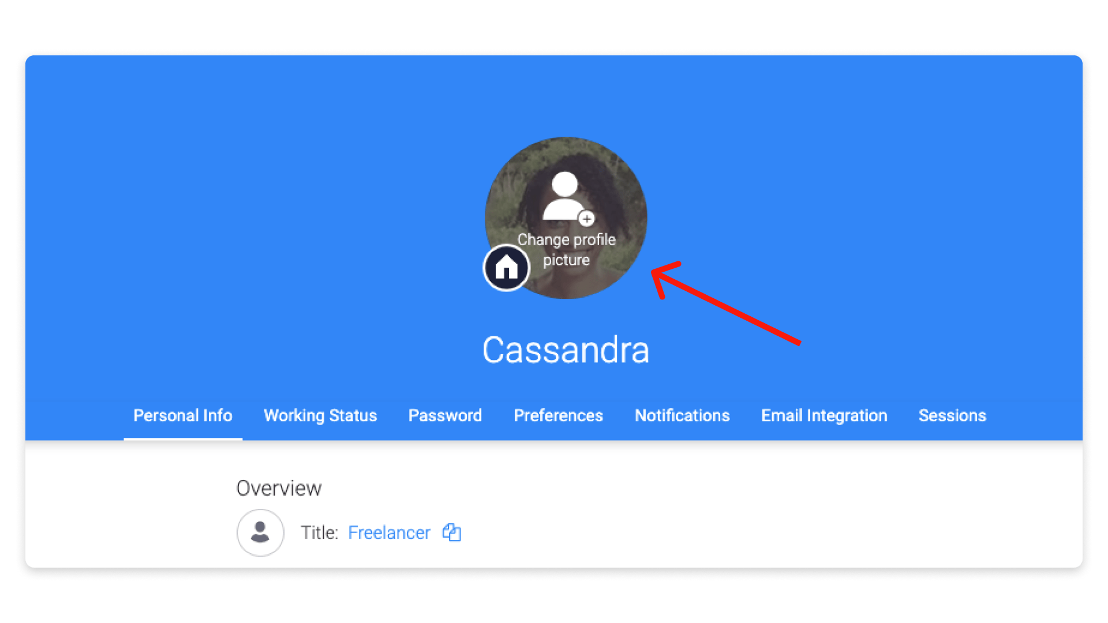Viewport: 1108px width, 623px height.
Task: Open the Password tab
Action: [x=445, y=416]
